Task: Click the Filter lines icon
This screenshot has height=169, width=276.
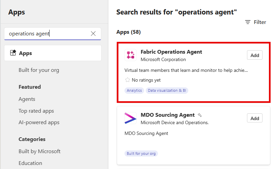Action: (248, 22)
